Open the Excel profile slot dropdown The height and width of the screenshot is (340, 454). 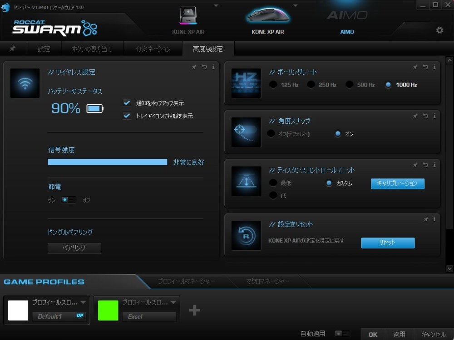click(x=173, y=302)
